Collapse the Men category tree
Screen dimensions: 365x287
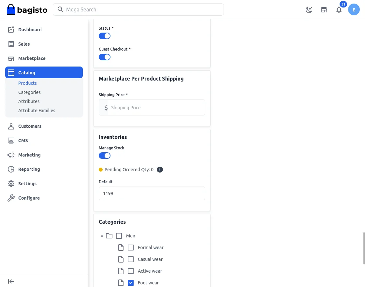pyautogui.click(x=102, y=236)
